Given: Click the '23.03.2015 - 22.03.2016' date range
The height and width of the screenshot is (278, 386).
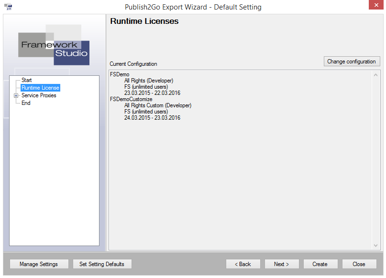Looking at the screenshot, I should click(153, 93).
